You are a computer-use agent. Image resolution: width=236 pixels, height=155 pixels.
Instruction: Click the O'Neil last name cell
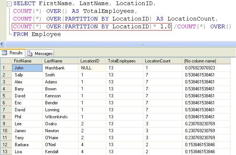pos(60,145)
